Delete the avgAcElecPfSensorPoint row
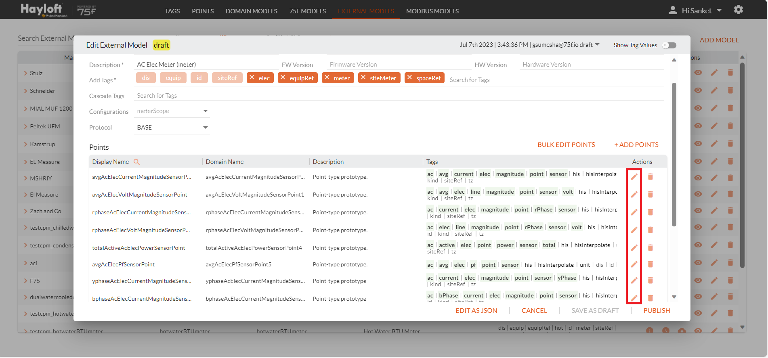Image resolution: width=768 pixels, height=358 pixels. point(650,264)
